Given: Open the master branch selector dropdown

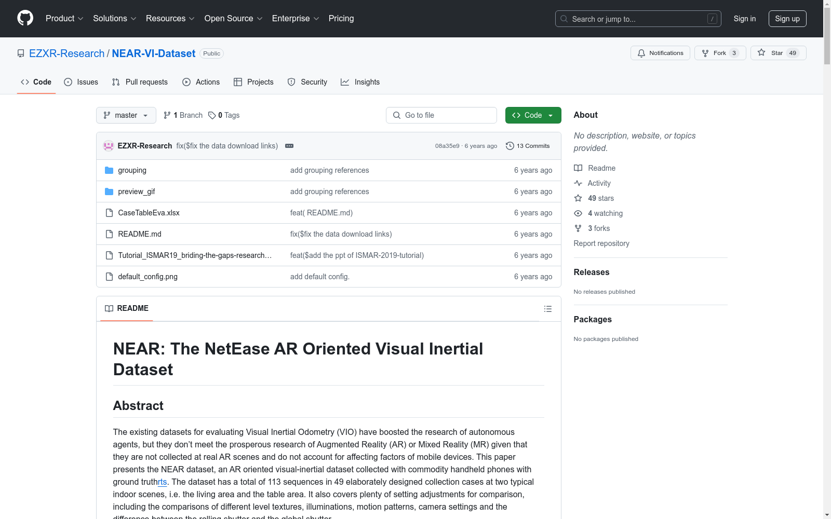Looking at the screenshot, I should coord(126,115).
